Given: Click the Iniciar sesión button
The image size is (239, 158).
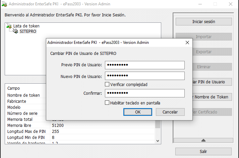Looking at the screenshot, I should coord(204,22).
